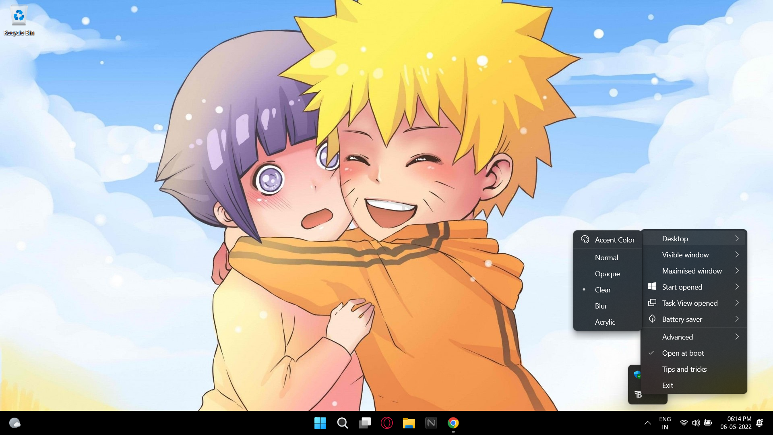Select the Clear taskbar appearance
The height and width of the screenshot is (435, 773).
click(608, 290)
